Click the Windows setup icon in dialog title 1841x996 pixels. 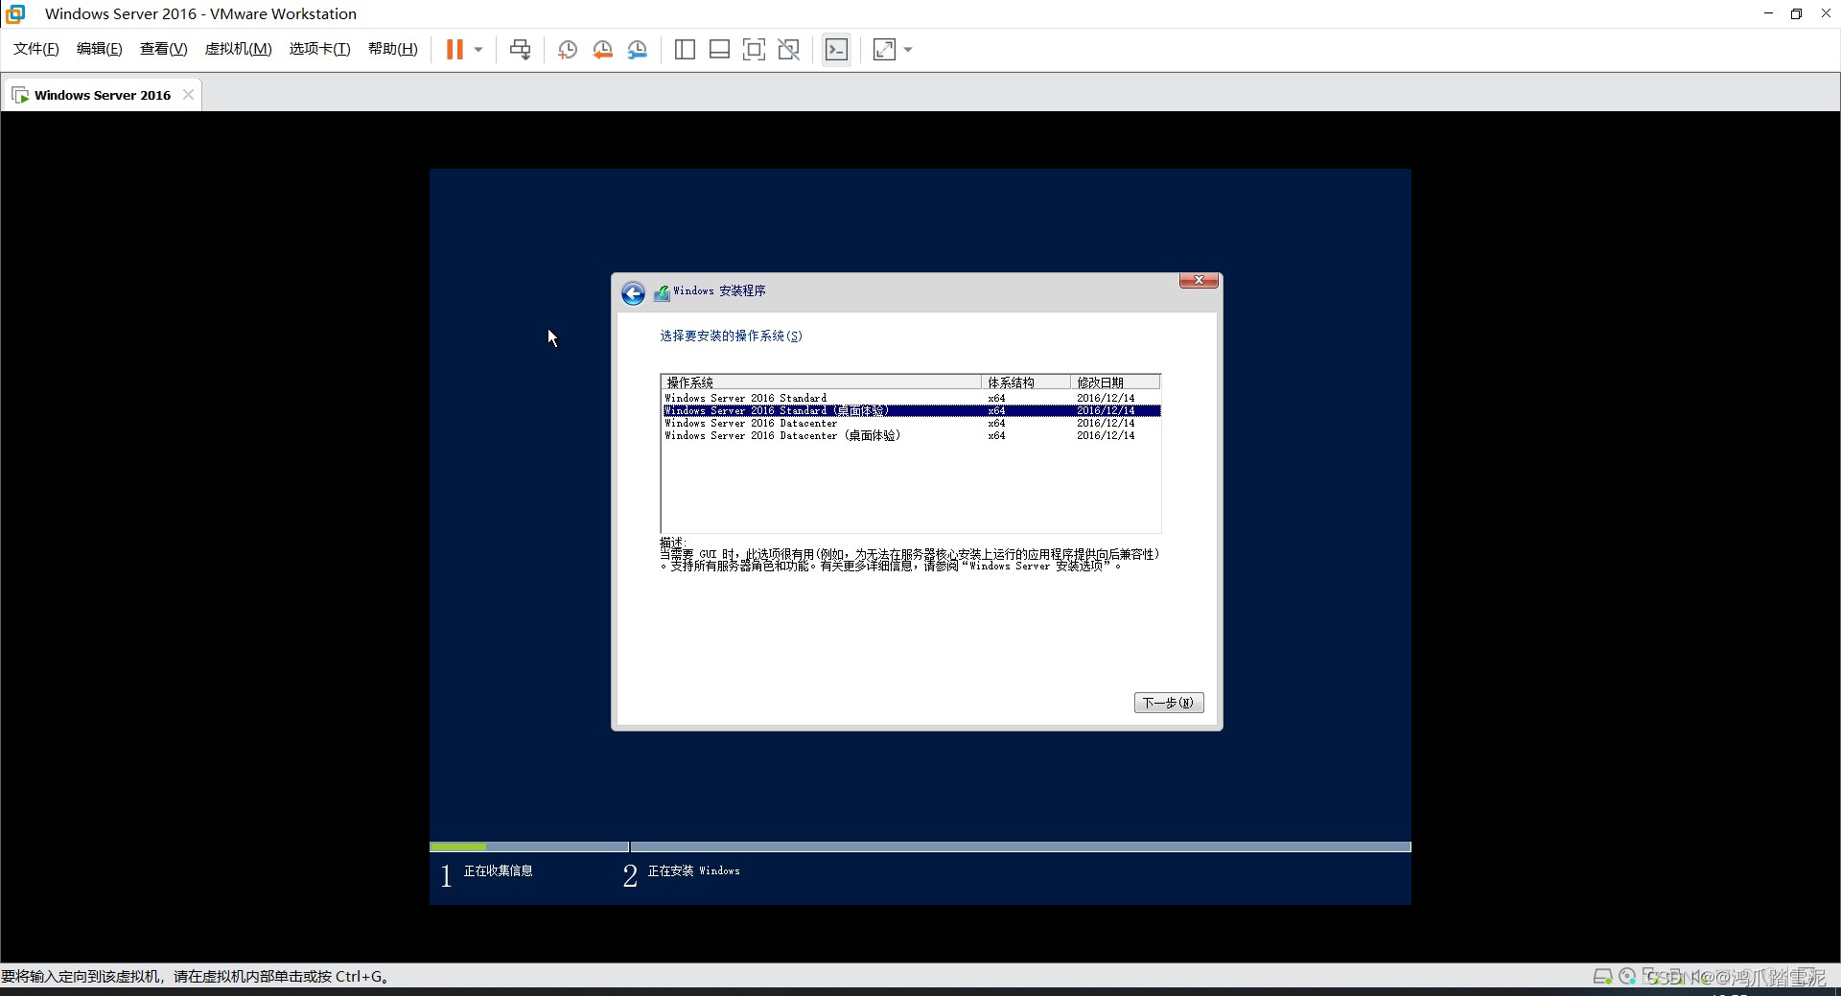click(662, 292)
